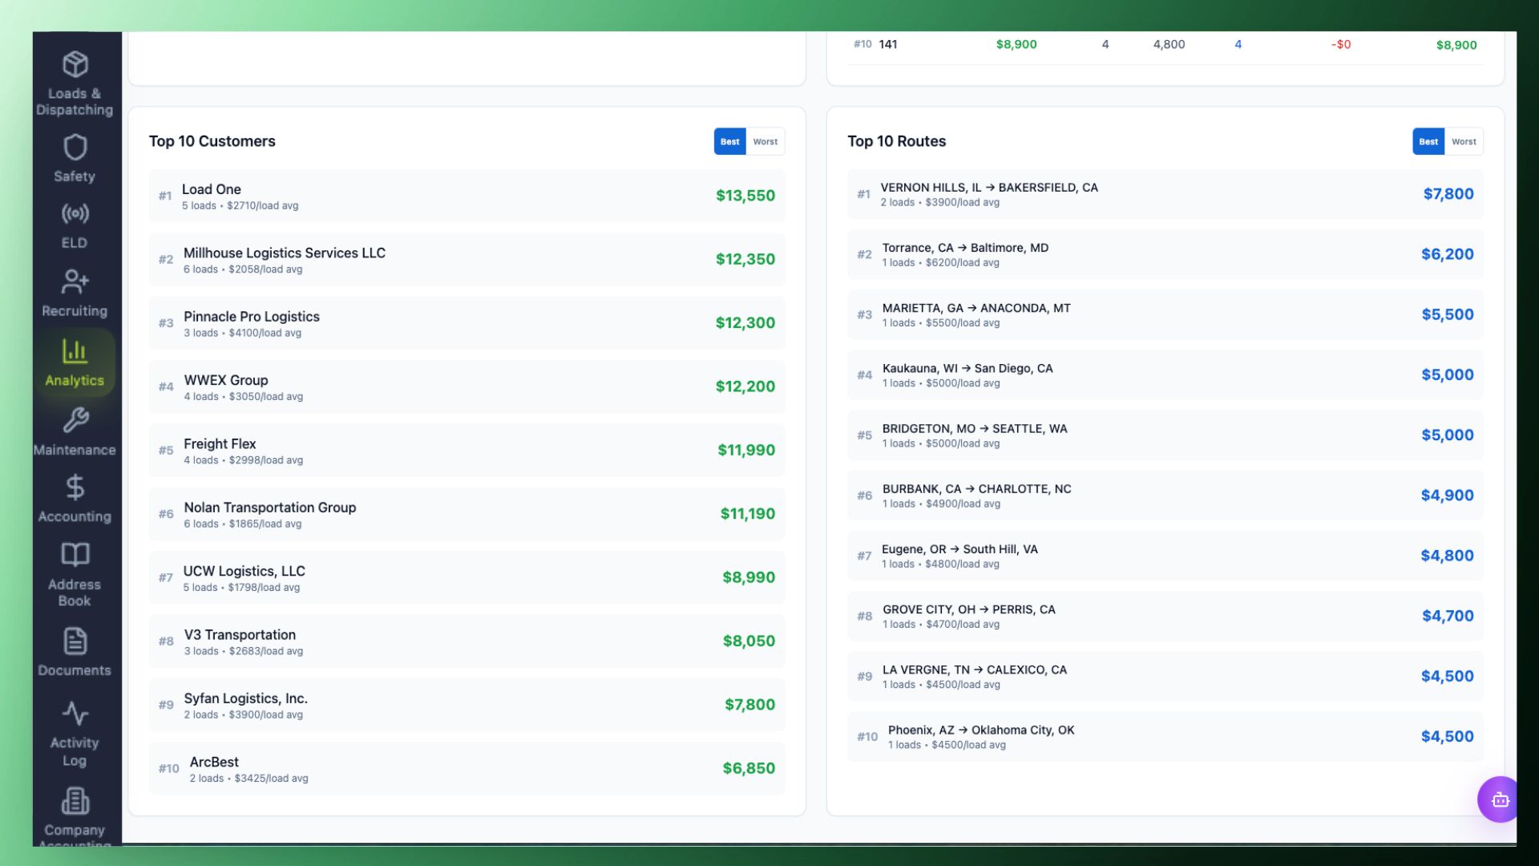The height and width of the screenshot is (866, 1539).
Task: Open the ELD broadcast icon
Action: (75, 213)
